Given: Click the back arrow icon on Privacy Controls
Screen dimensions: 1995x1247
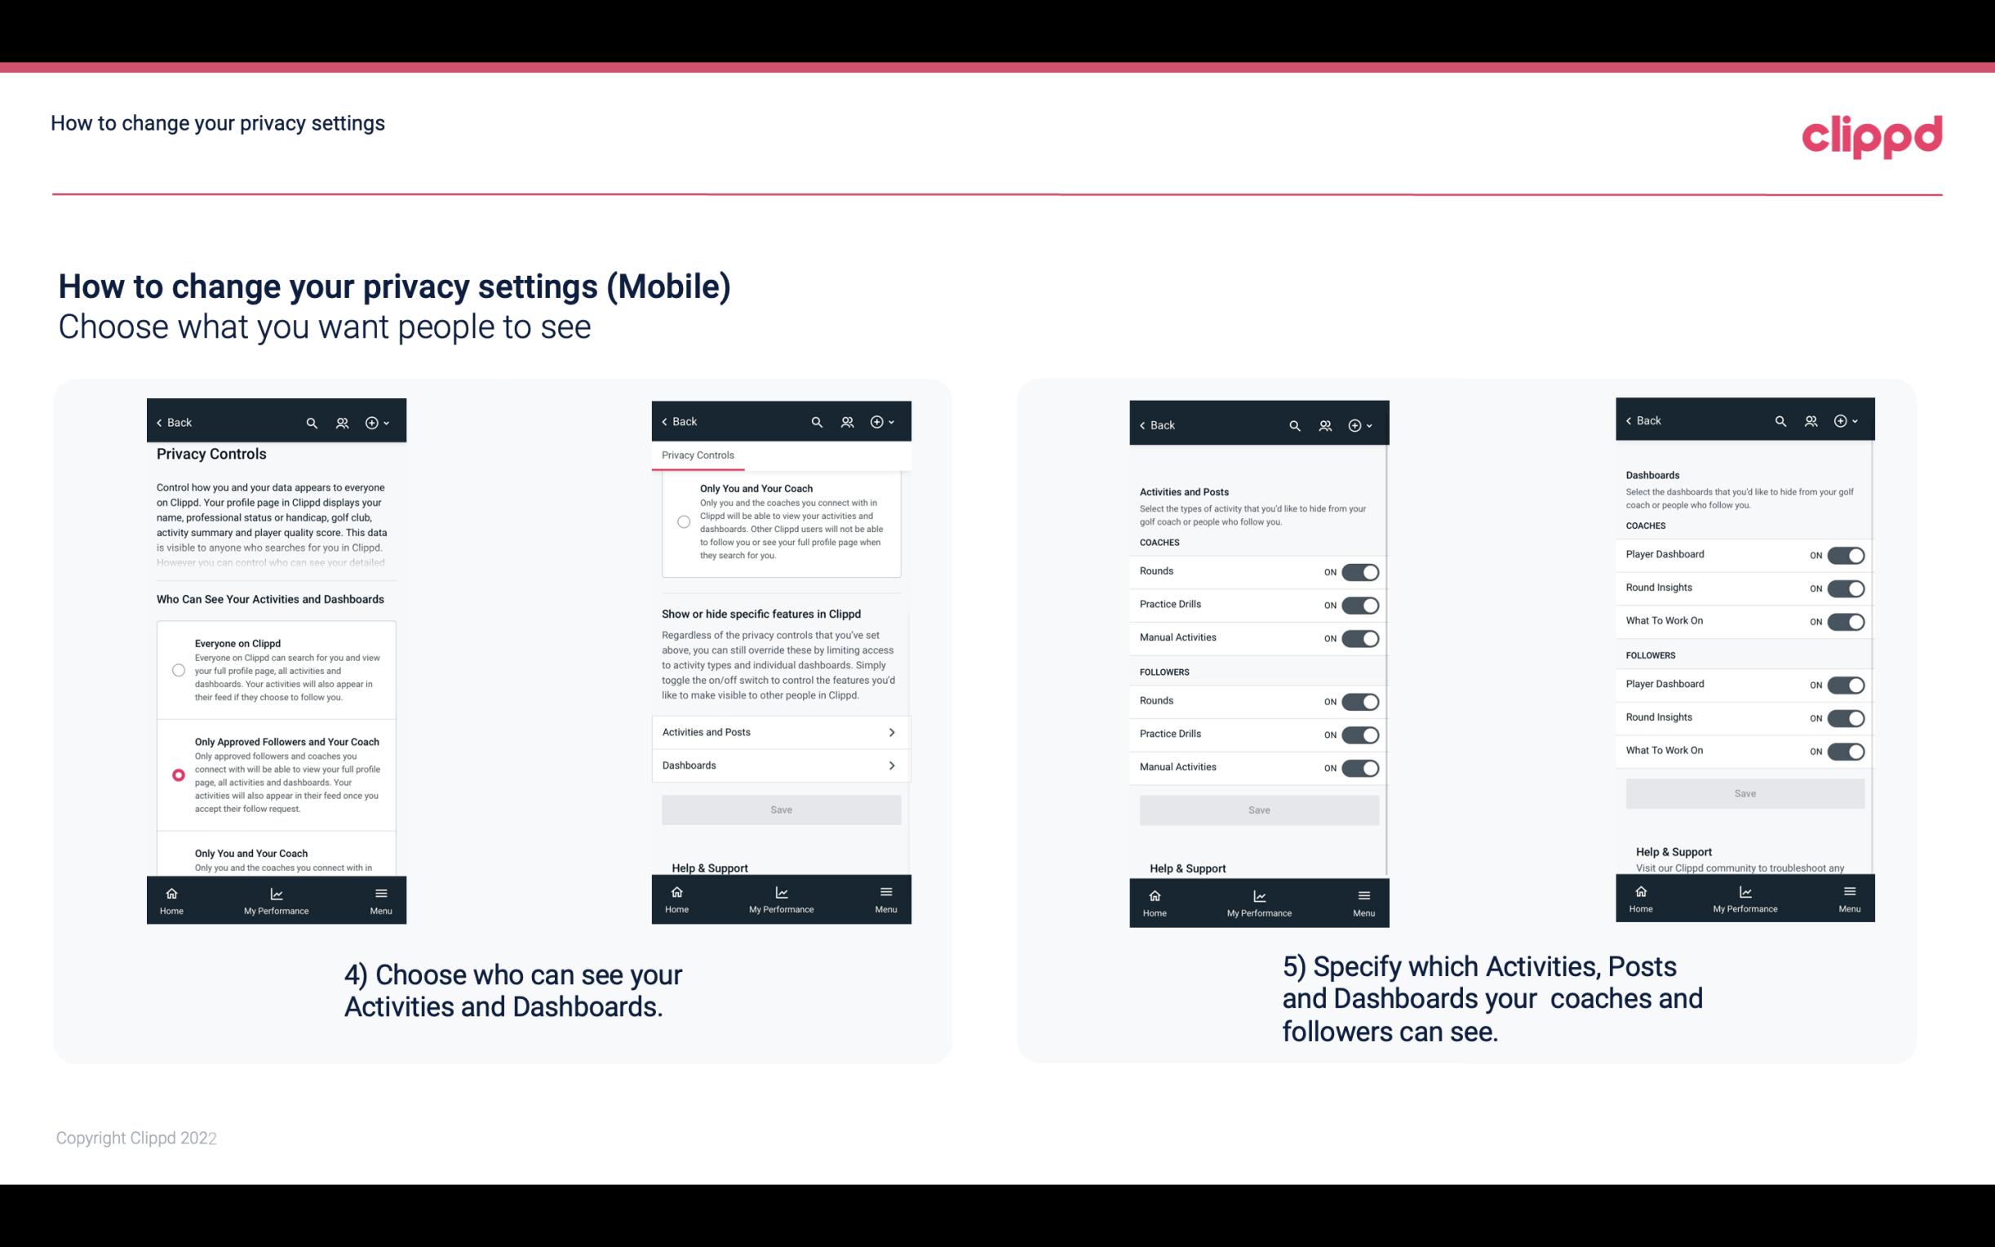Looking at the screenshot, I should point(161,421).
